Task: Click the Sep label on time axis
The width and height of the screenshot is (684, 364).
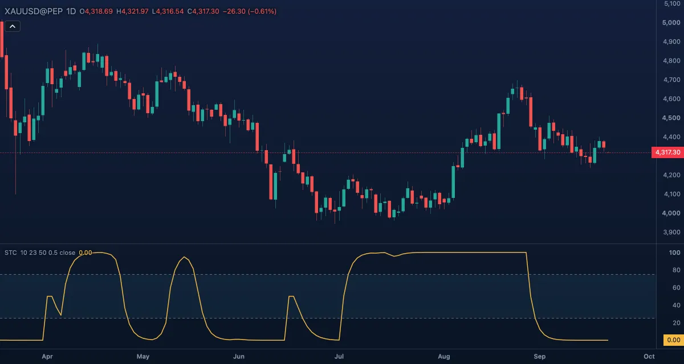Action: [540, 357]
